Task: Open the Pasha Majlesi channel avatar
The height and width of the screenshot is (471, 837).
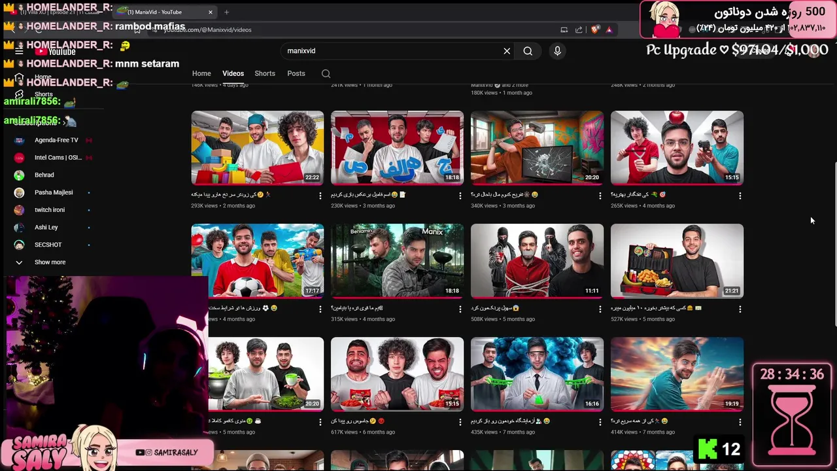Action: tap(19, 192)
